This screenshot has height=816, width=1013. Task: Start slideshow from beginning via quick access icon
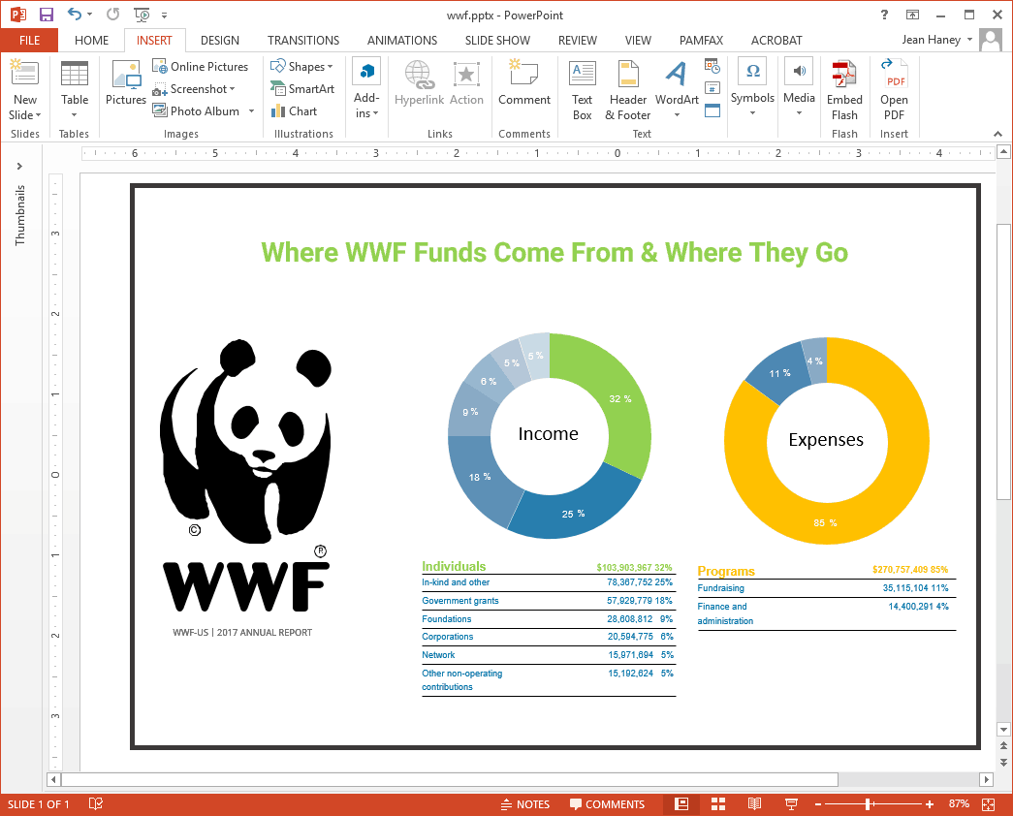[142, 15]
